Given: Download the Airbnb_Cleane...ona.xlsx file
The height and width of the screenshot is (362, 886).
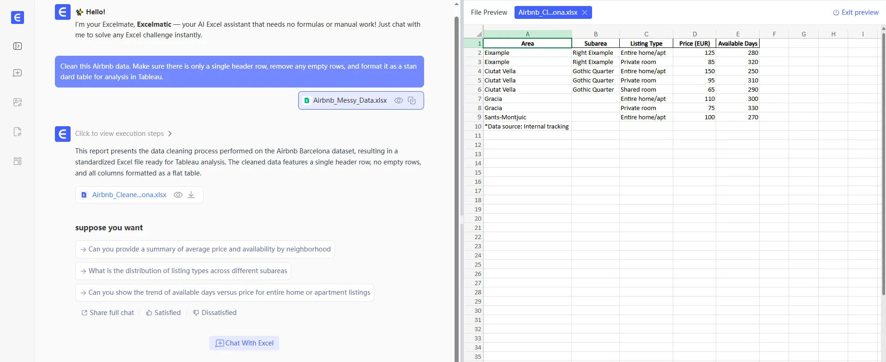Looking at the screenshot, I should click(191, 195).
